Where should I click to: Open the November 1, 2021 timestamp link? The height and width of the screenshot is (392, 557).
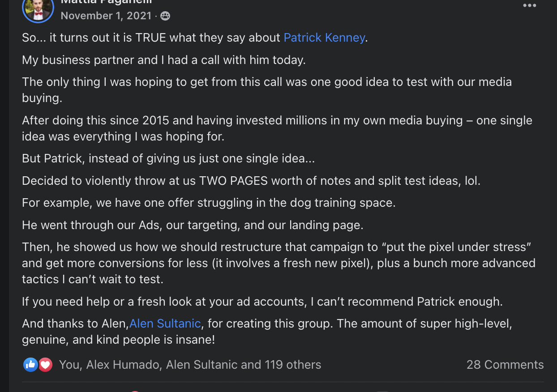click(106, 16)
